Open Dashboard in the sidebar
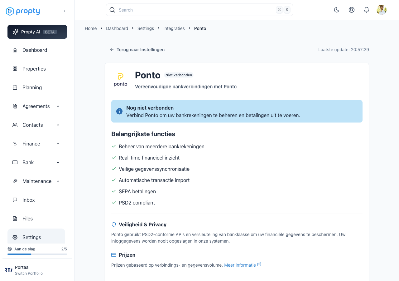Image resolution: width=399 pixels, height=281 pixels. coord(36,50)
